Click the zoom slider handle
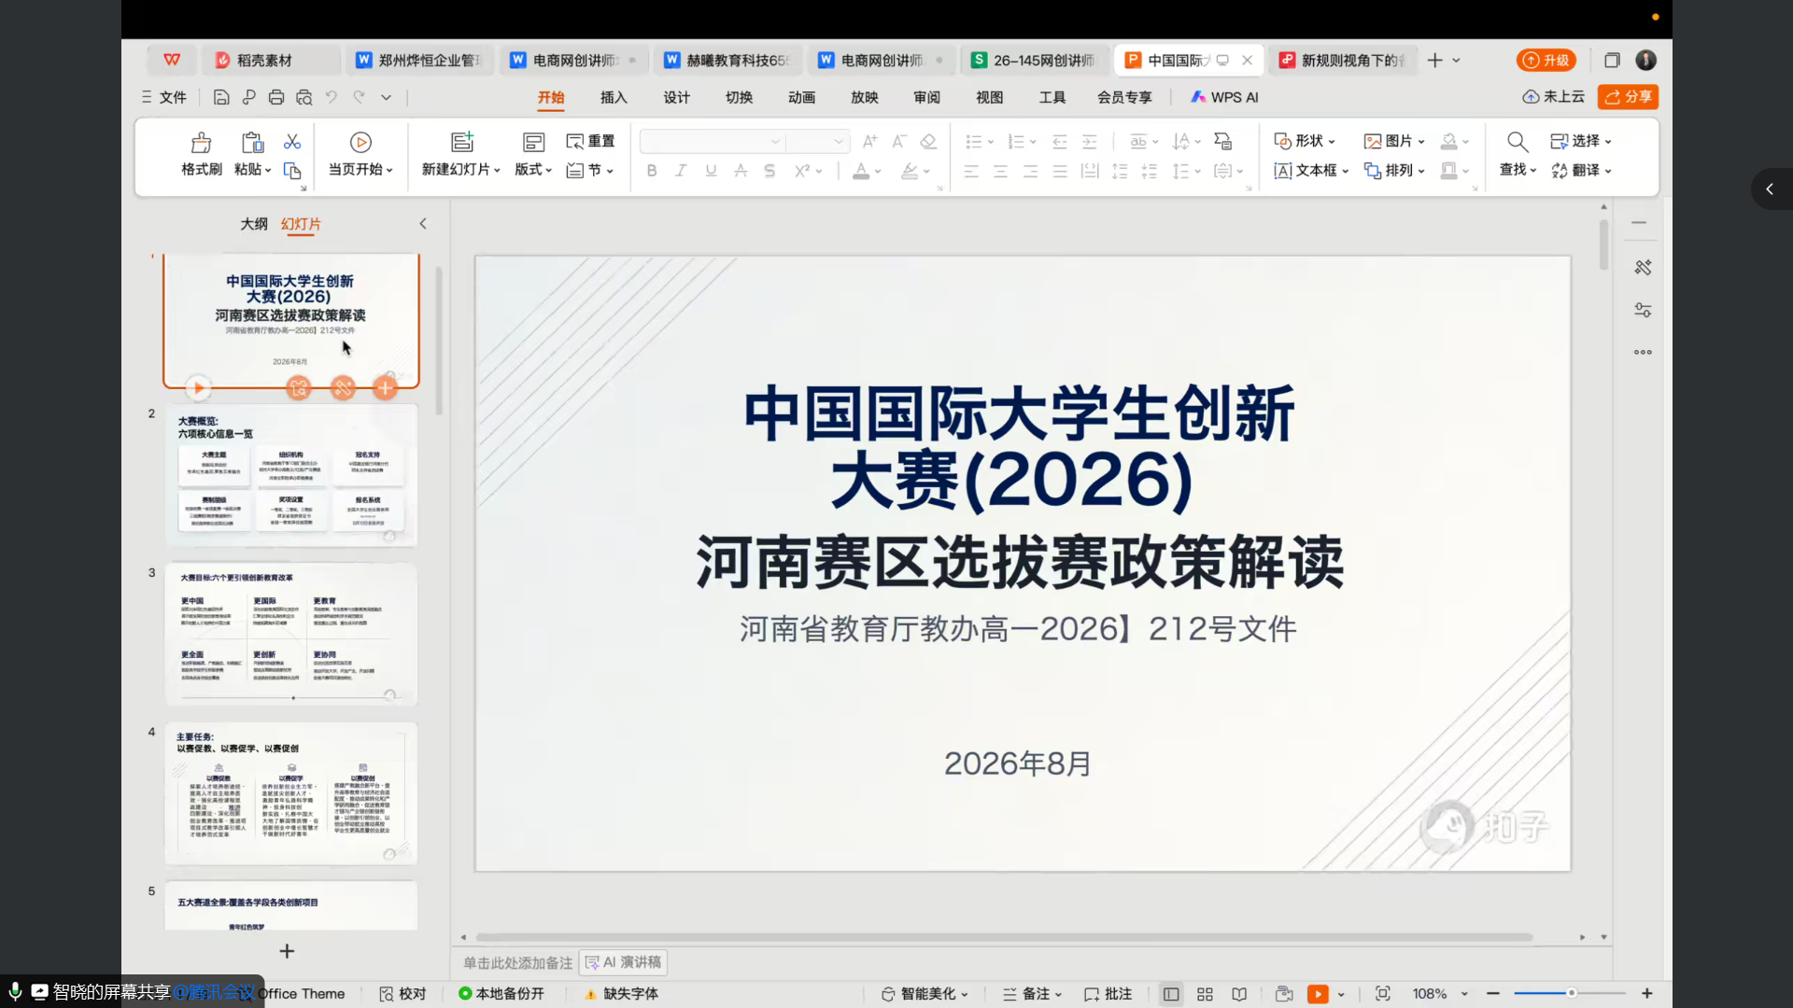This screenshot has height=1008, width=1793. tap(1572, 994)
